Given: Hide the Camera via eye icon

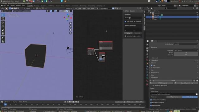Looking at the screenshot, I should tap(197, 15).
